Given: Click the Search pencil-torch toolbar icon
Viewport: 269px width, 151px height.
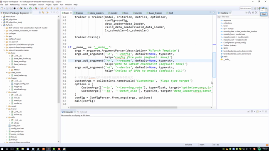Looking at the screenshot, I should 46,8.
